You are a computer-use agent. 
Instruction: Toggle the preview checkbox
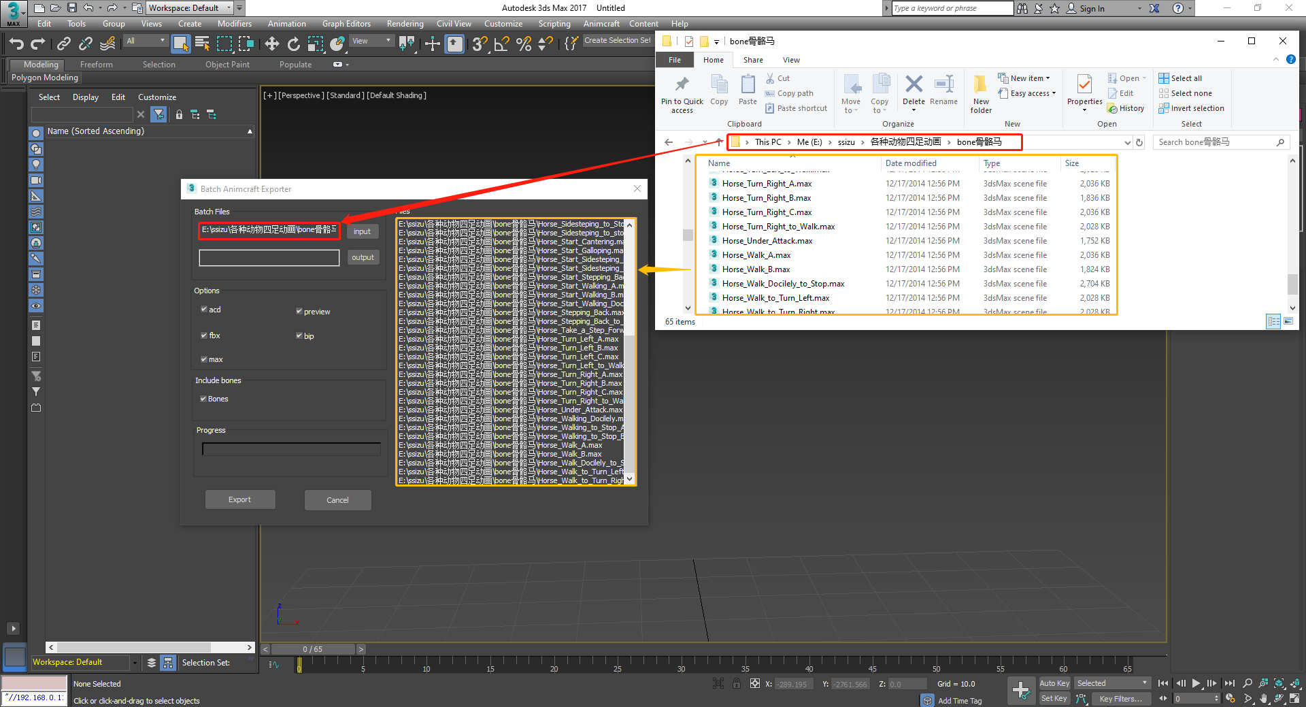(x=299, y=311)
